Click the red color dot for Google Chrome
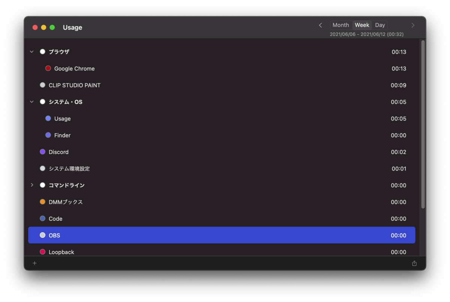 pos(48,68)
